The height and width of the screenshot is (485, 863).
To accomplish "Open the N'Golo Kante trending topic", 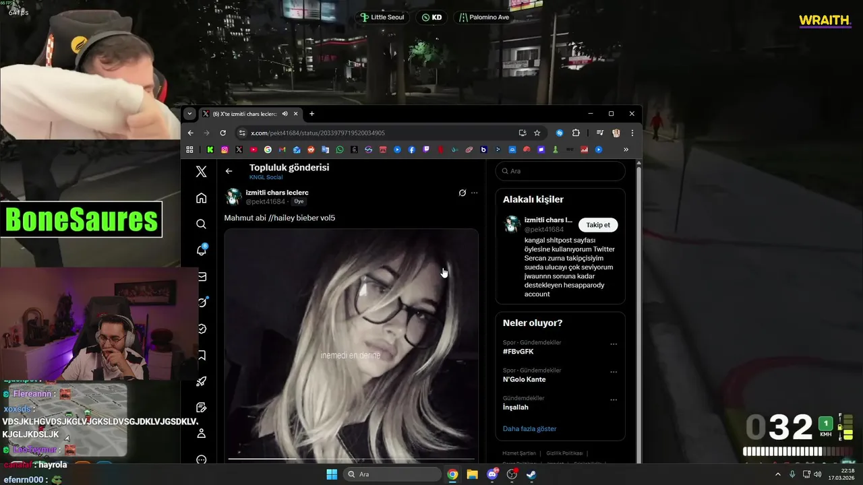I will (x=524, y=379).
